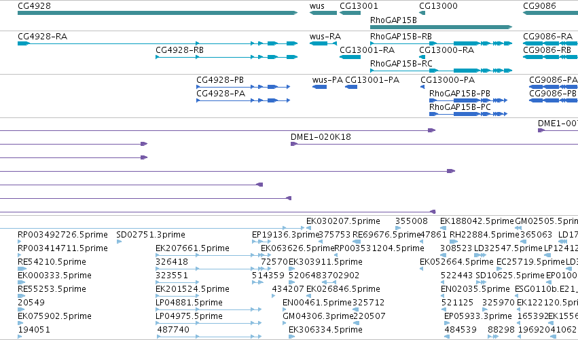Click the LP04881.5prime EST label

click(189, 303)
